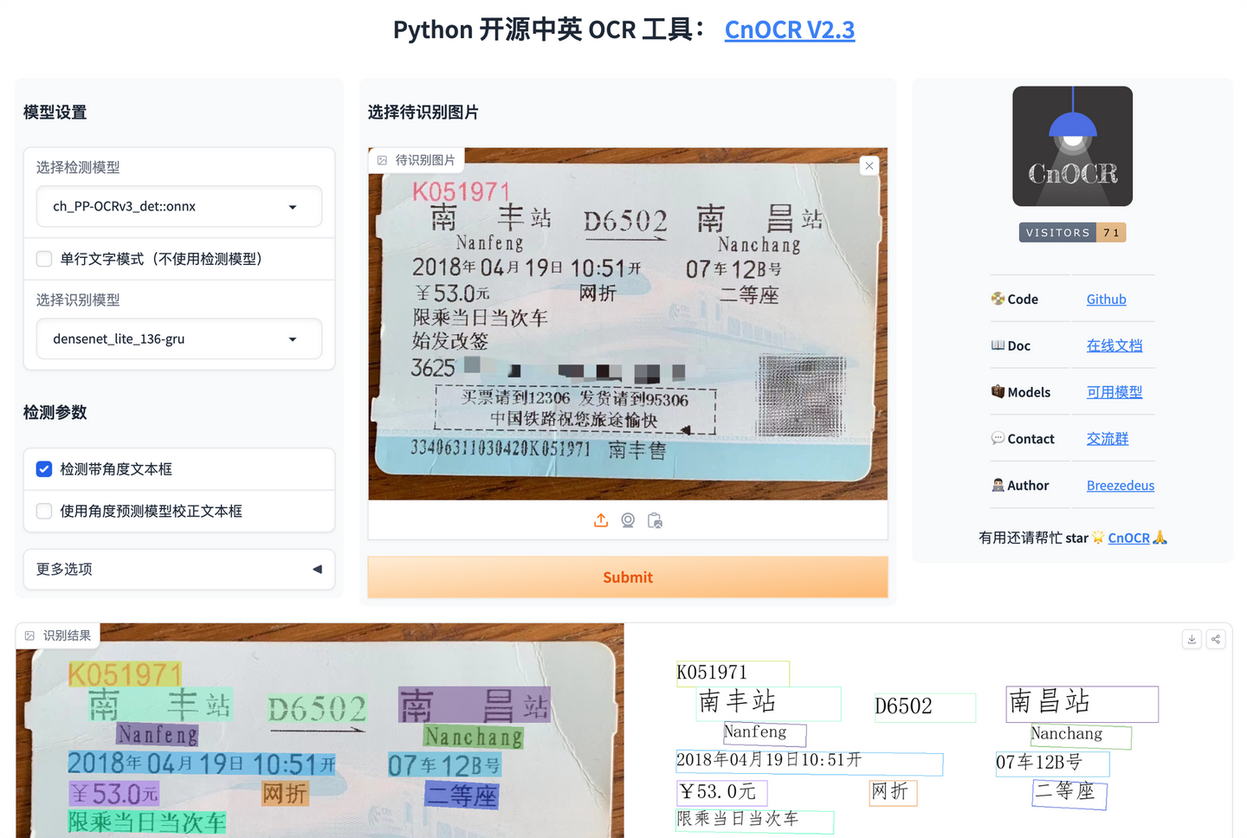
Task: Click the CnOCR lamp logo image
Action: (1072, 145)
